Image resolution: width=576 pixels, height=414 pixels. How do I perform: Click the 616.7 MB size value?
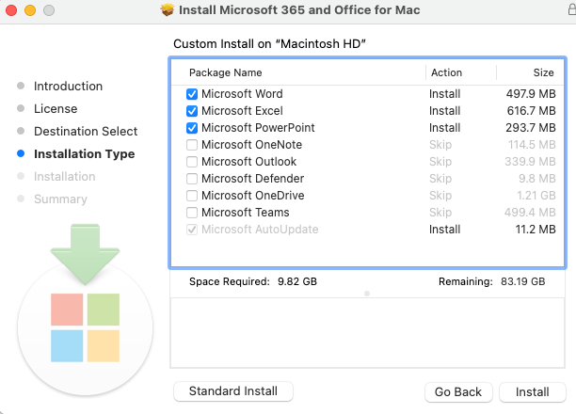point(531,111)
